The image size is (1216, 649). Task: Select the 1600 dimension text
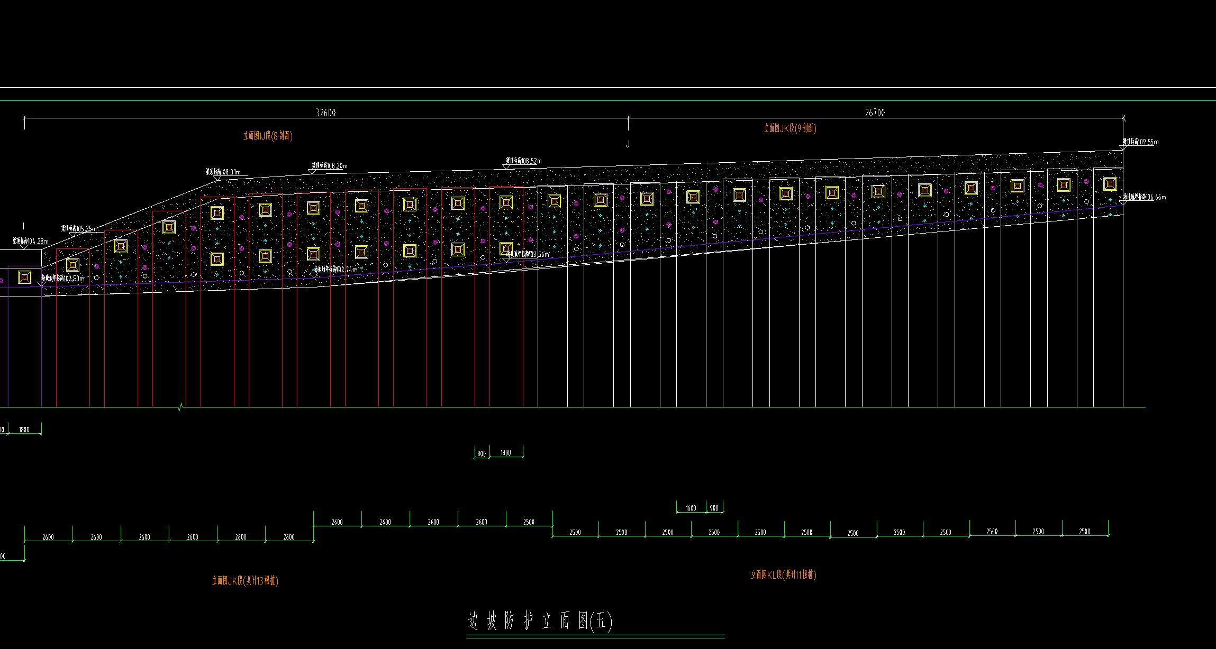(x=691, y=508)
